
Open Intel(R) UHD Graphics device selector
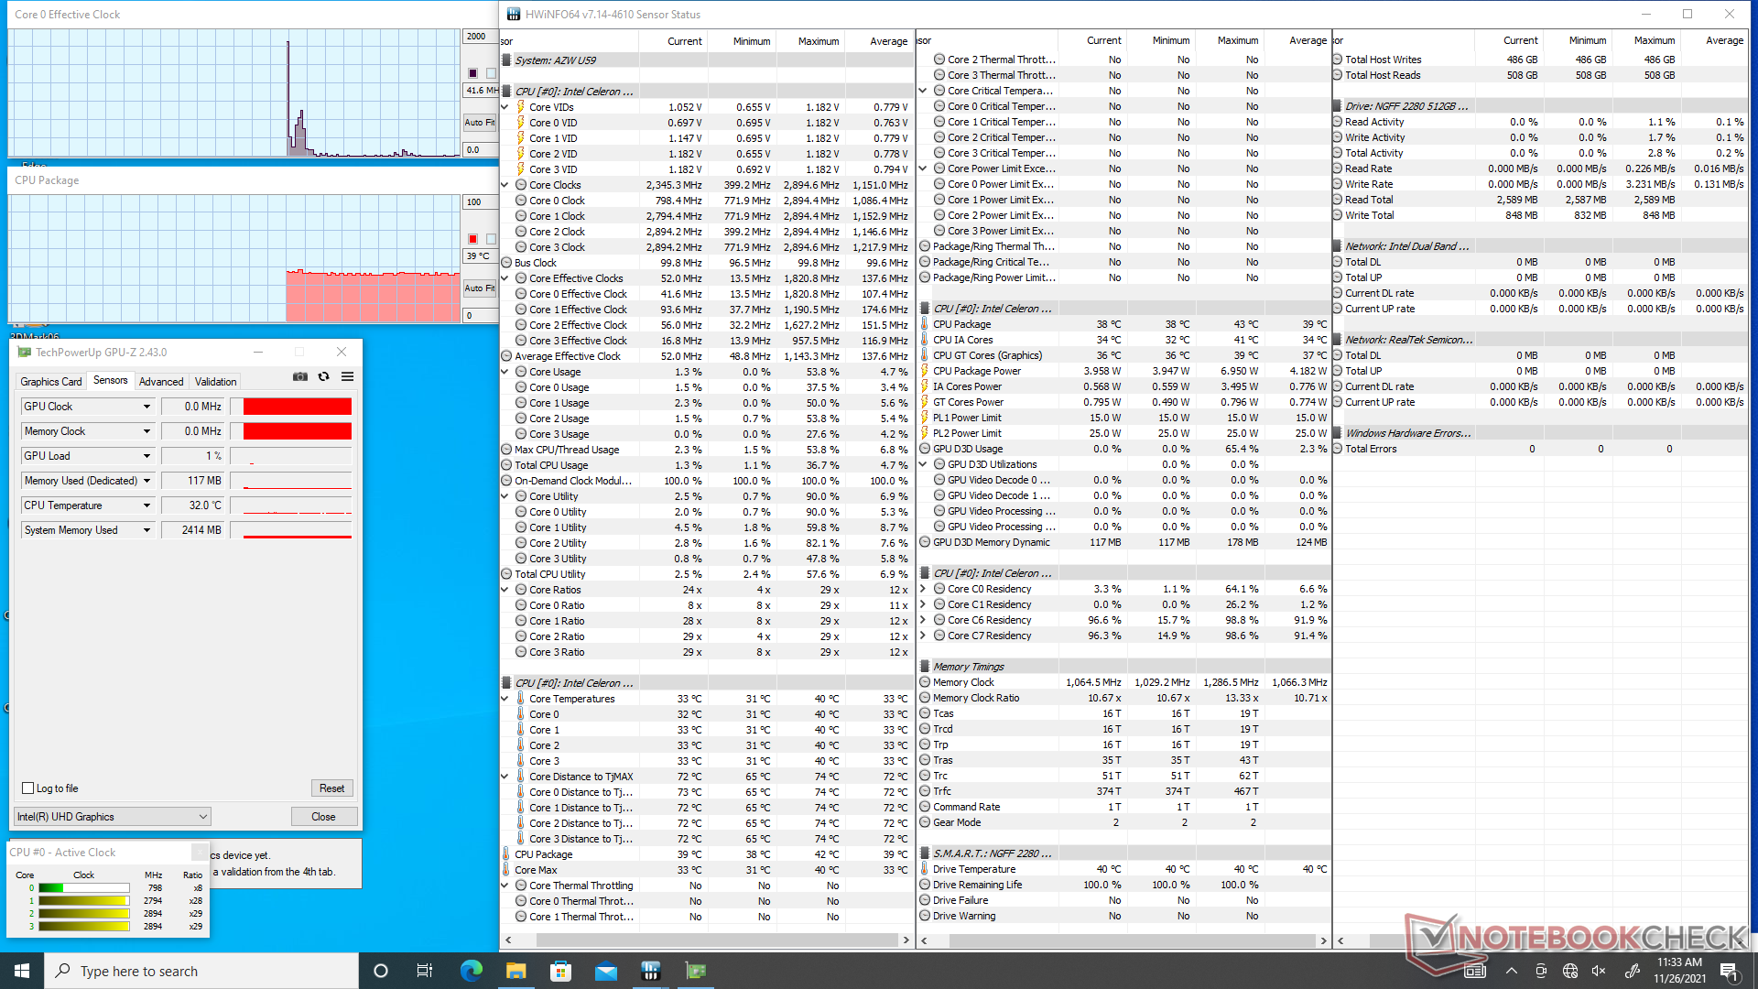pyautogui.click(x=113, y=817)
